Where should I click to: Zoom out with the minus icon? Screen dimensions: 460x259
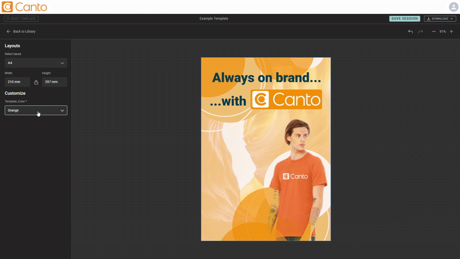[x=434, y=32]
